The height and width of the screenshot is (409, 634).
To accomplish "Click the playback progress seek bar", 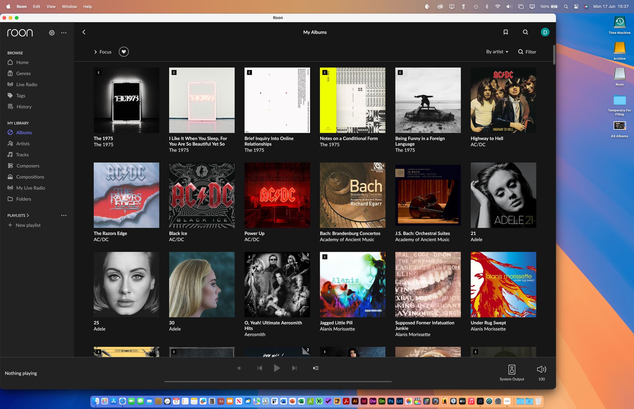I will coord(278,381).
